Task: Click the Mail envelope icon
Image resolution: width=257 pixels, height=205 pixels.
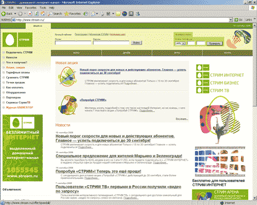Action: 93,14
